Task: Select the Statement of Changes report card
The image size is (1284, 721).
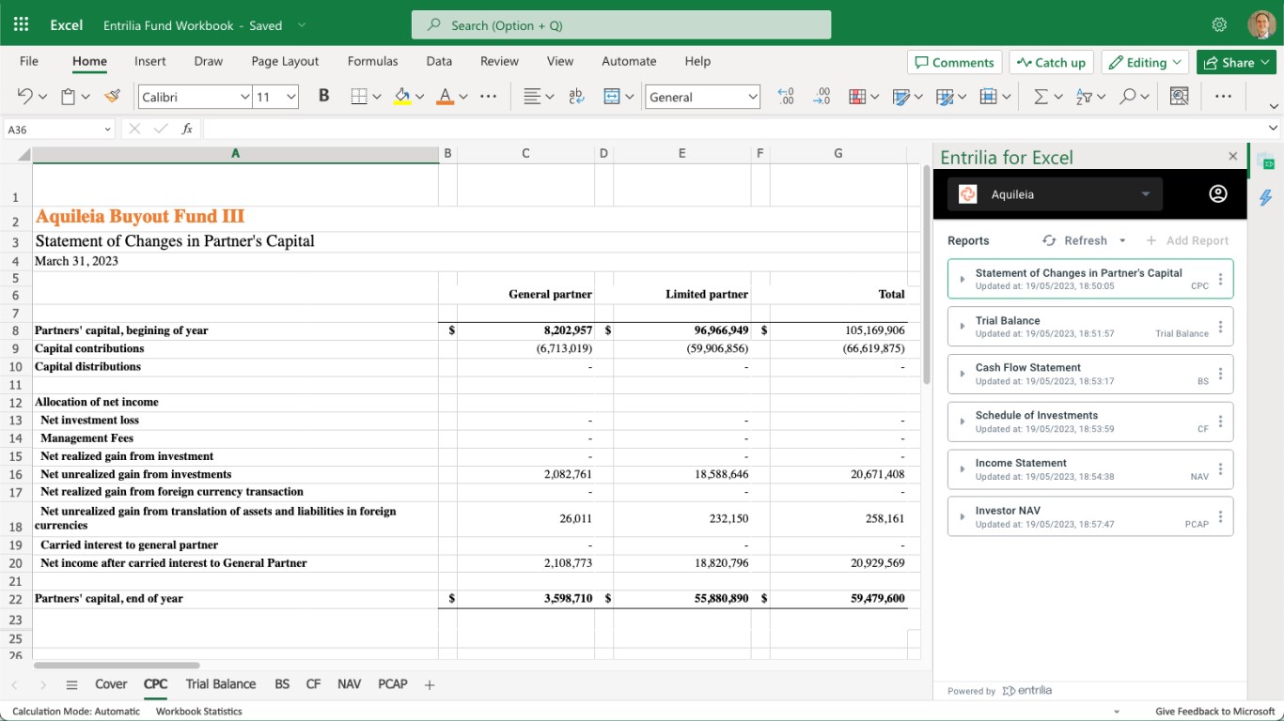Action: point(1090,279)
